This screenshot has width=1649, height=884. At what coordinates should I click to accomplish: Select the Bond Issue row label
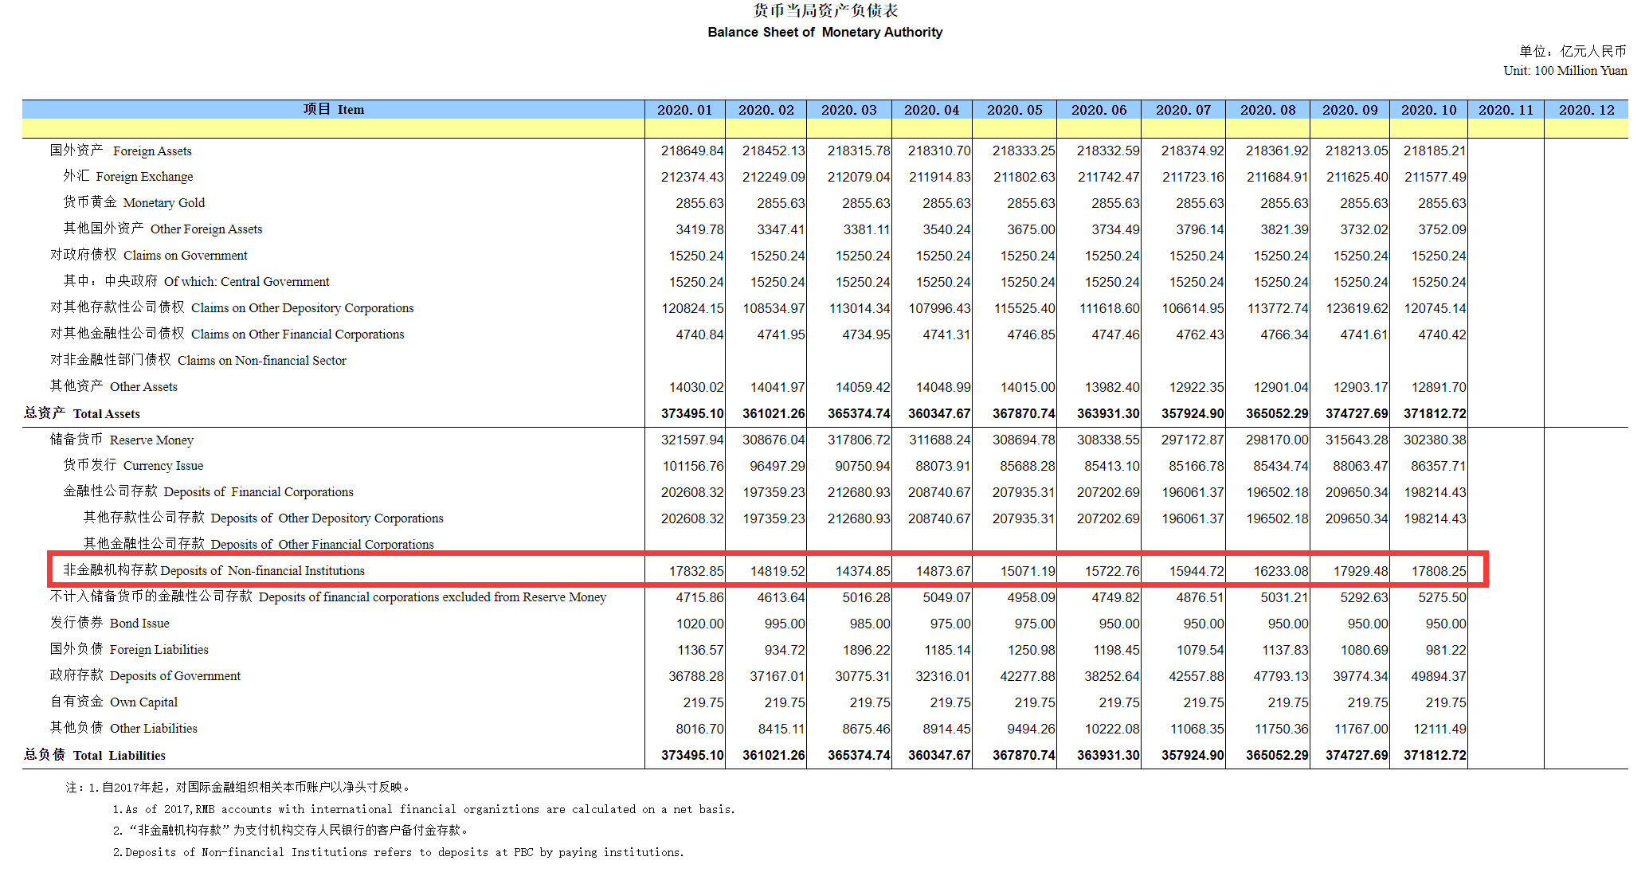tap(110, 623)
